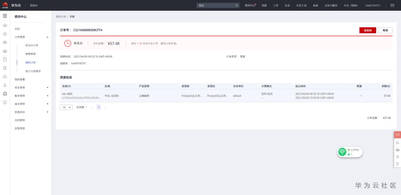The image size is (401, 195).
Task: Click the 包年/包月 billing mode cell
Action: point(267,94)
